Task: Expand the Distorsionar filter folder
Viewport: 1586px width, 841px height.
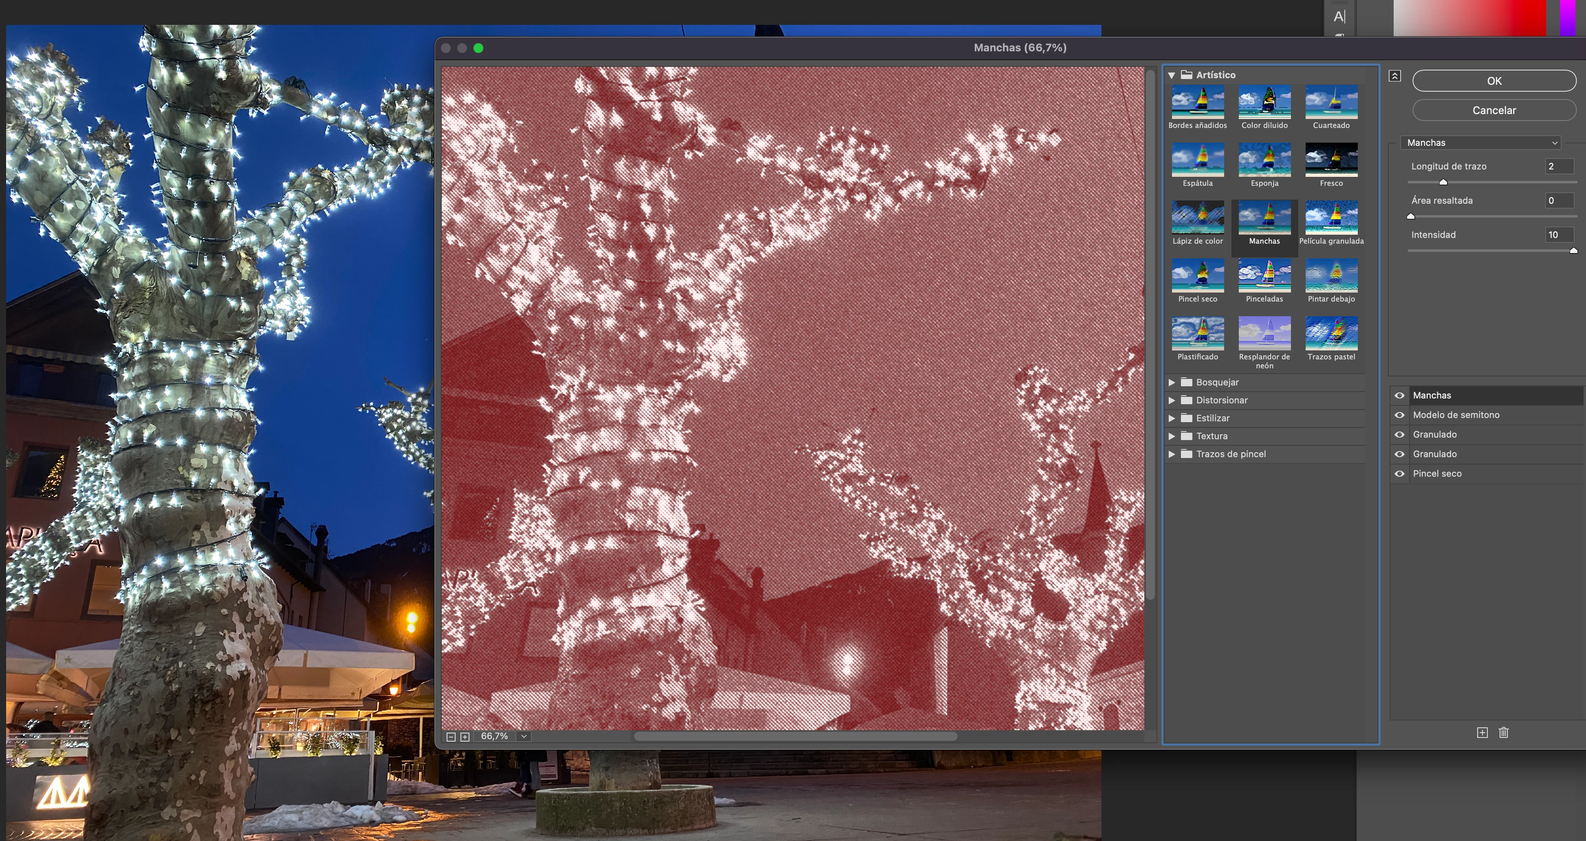Action: (x=1172, y=400)
